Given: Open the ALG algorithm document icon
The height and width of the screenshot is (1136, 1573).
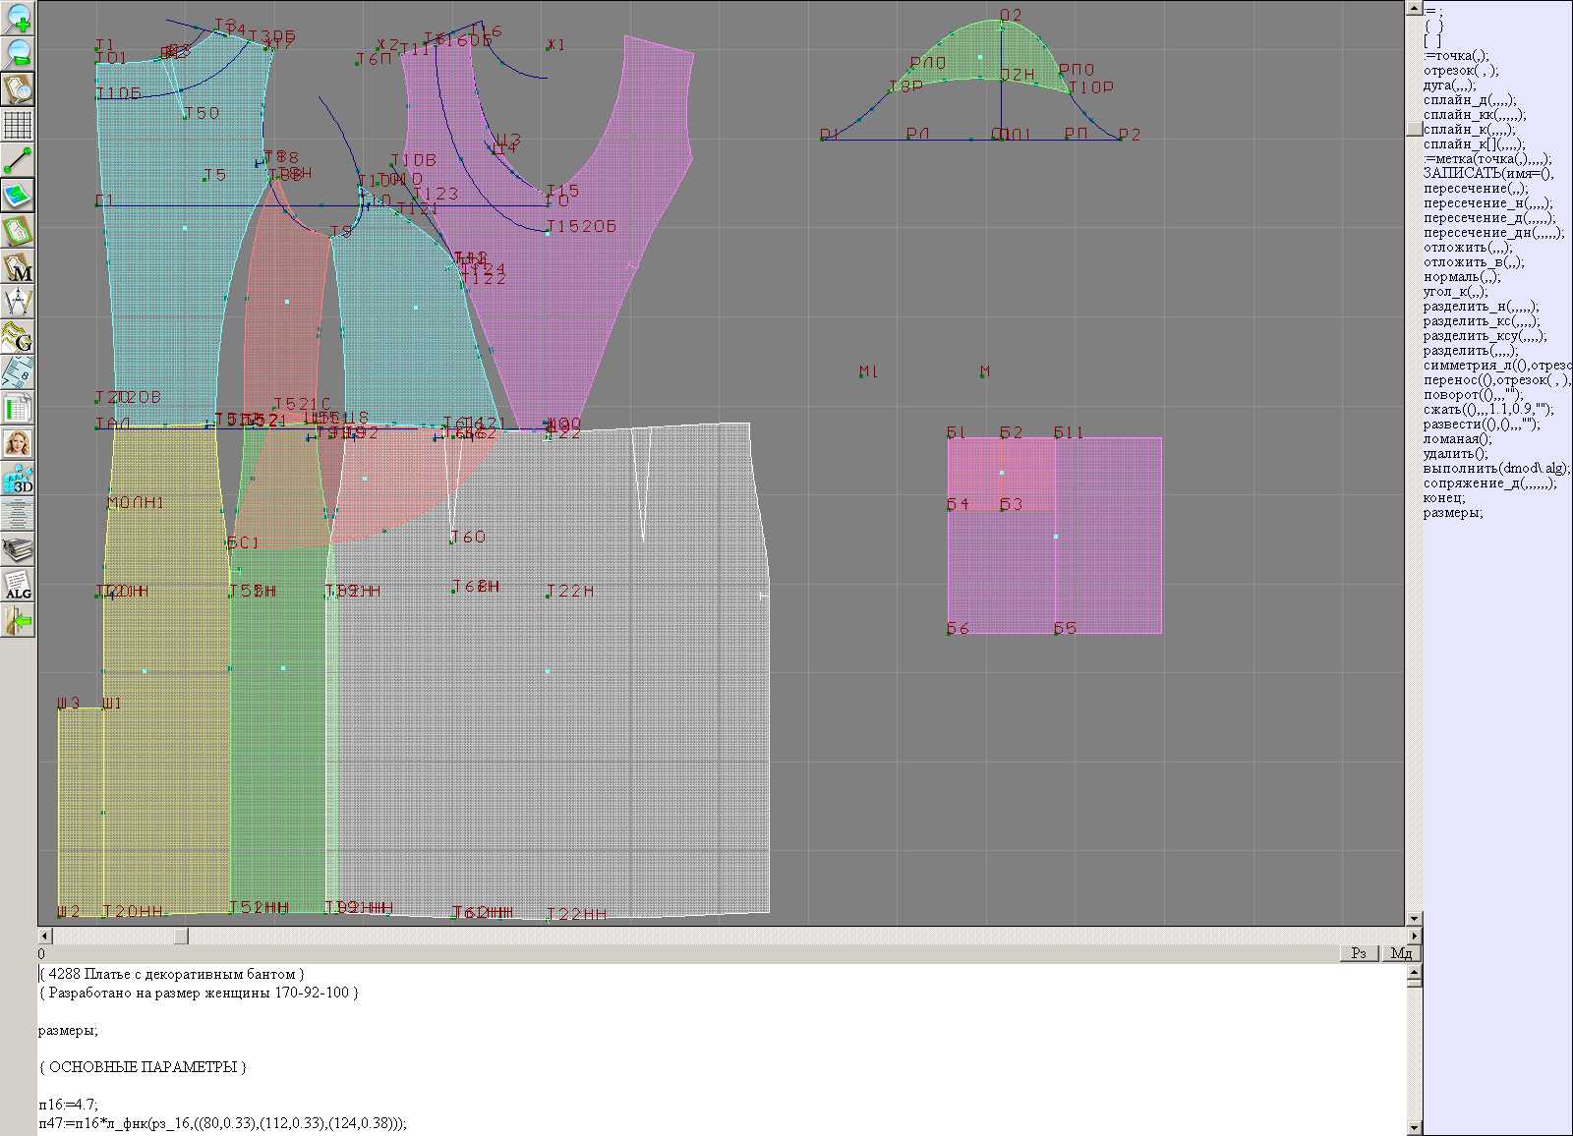Looking at the screenshot, I should click(x=18, y=585).
